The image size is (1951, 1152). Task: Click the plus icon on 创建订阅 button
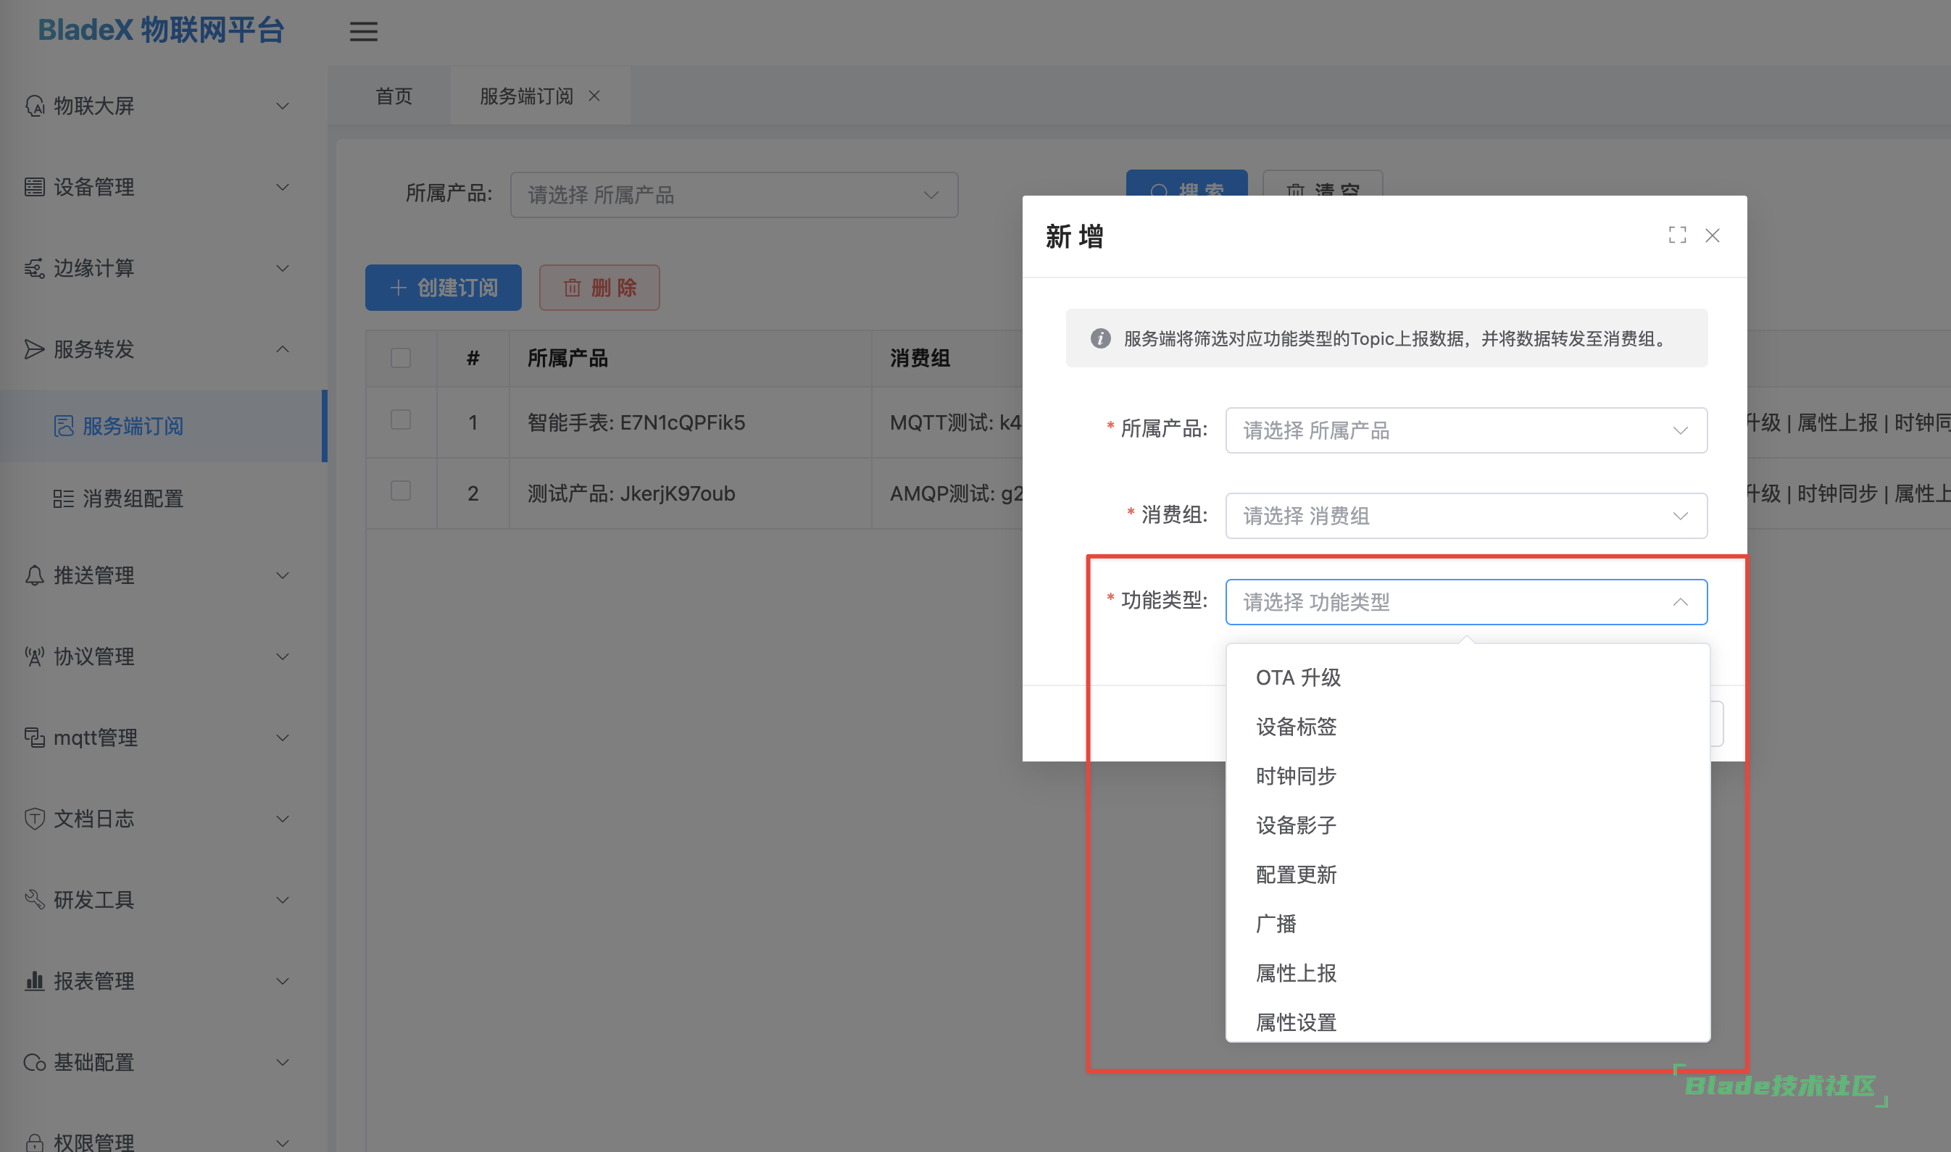tap(399, 288)
